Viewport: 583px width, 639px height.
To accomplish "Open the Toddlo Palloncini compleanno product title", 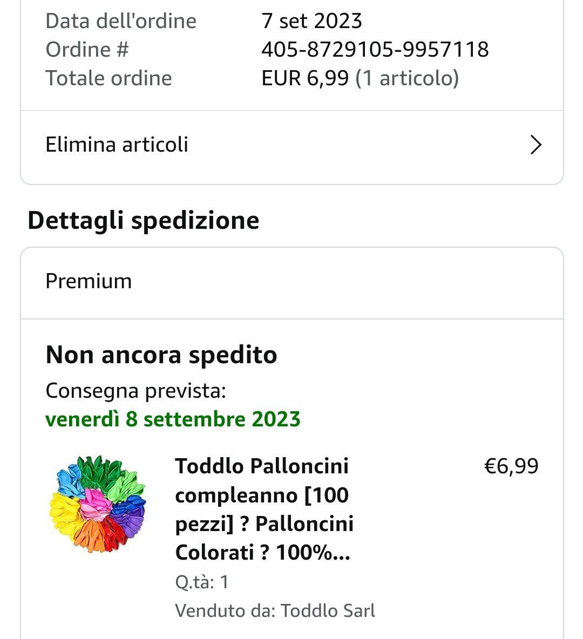I will pos(264,509).
